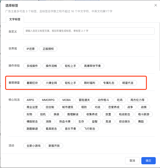The height and width of the screenshot is (168, 160).
Task: Toggle the 操作流畅 tag
Action: (x=51, y=66)
